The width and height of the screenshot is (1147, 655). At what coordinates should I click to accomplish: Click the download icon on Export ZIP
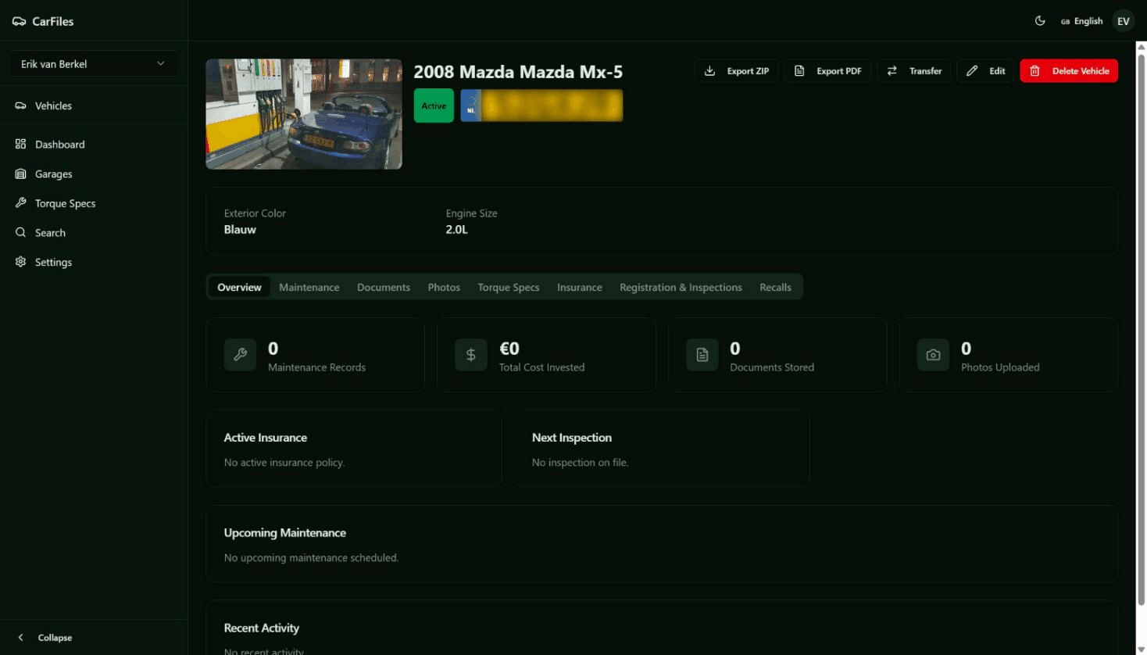[x=709, y=71]
